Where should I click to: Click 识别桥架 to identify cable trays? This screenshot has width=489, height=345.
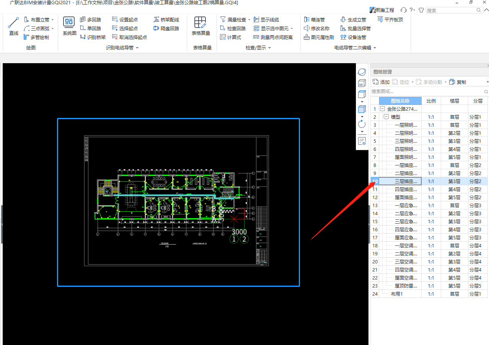(x=93, y=37)
